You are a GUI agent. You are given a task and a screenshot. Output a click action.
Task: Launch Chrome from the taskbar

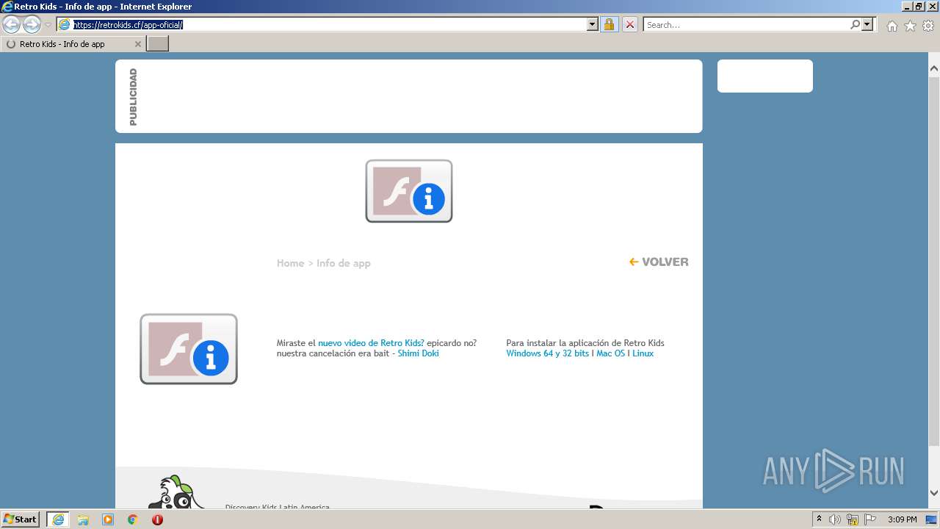tap(132, 519)
